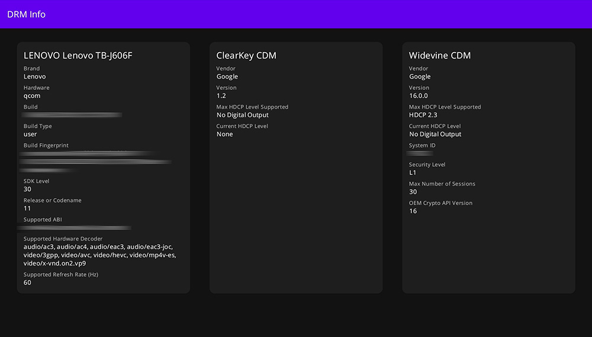This screenshot has height=337, width=592.
Task: Select the ClearKey CDM card heading
Action: coord(246,56)
